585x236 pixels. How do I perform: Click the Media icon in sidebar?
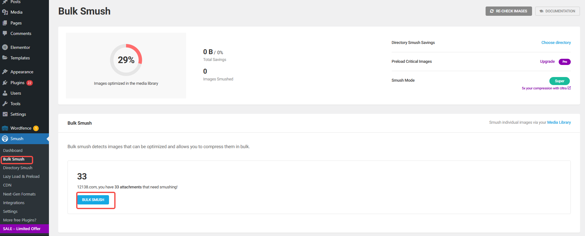click(x=5, y=12)
